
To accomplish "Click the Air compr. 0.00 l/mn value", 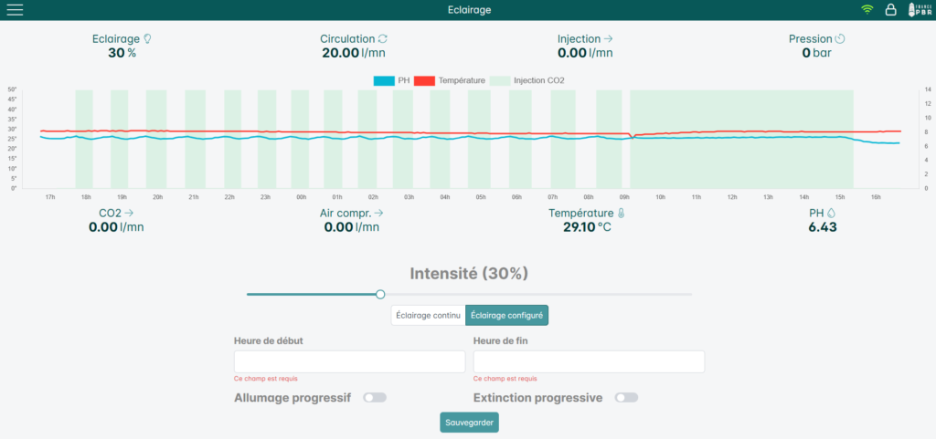I will (352, 227).
